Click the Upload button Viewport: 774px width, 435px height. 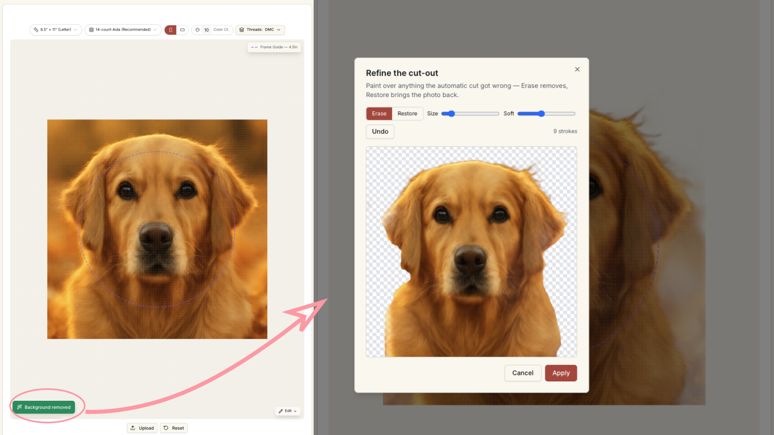pos(142,428)
